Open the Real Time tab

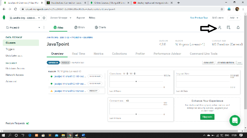pyautogui.click(x=78, y=54)
